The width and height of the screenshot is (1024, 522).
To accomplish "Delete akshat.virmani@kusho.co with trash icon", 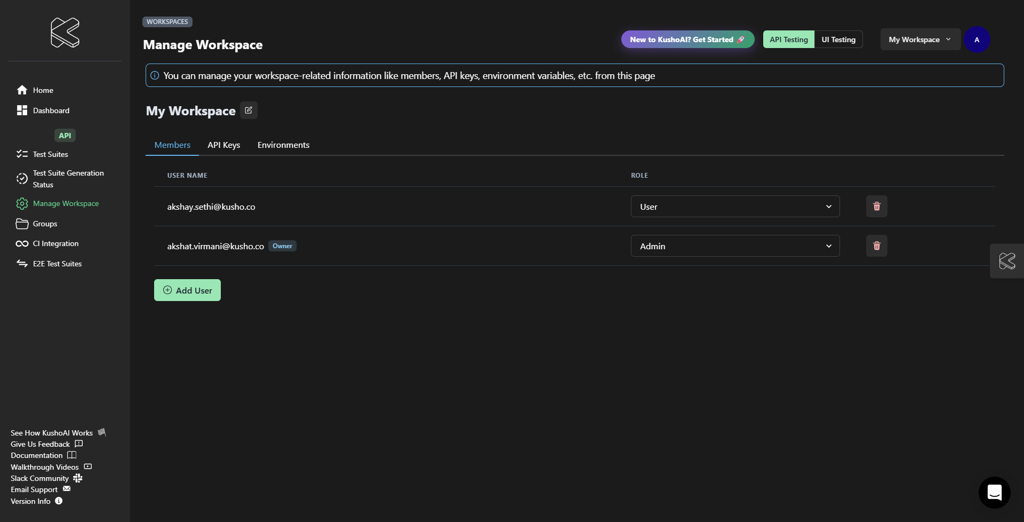I will [x=877, y=246].
